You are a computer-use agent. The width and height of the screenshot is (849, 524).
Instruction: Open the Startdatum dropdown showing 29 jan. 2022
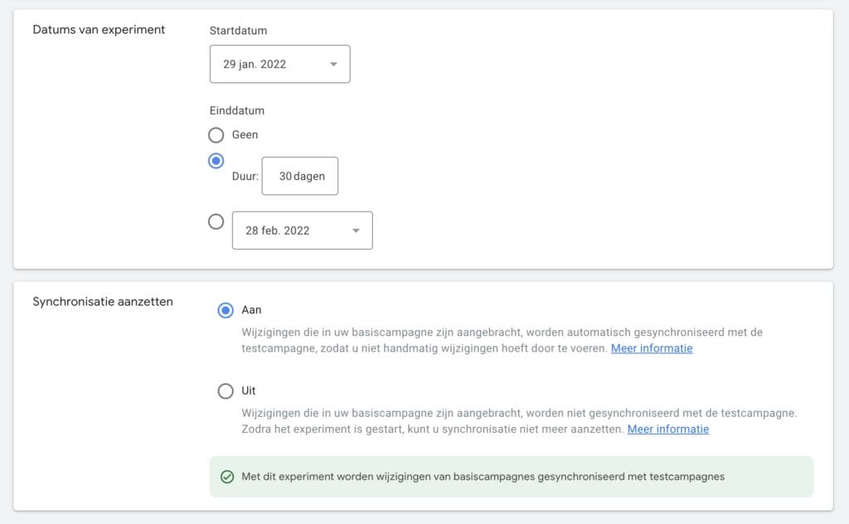pyautogui.click(x=280, y=64)
